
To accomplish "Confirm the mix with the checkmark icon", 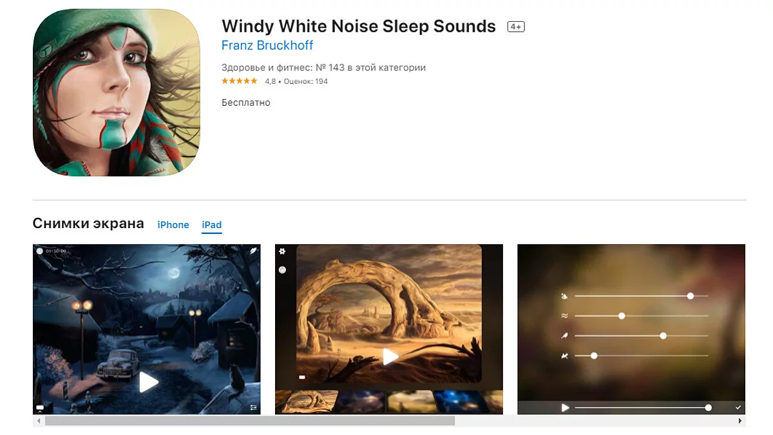I will point(738,407).
